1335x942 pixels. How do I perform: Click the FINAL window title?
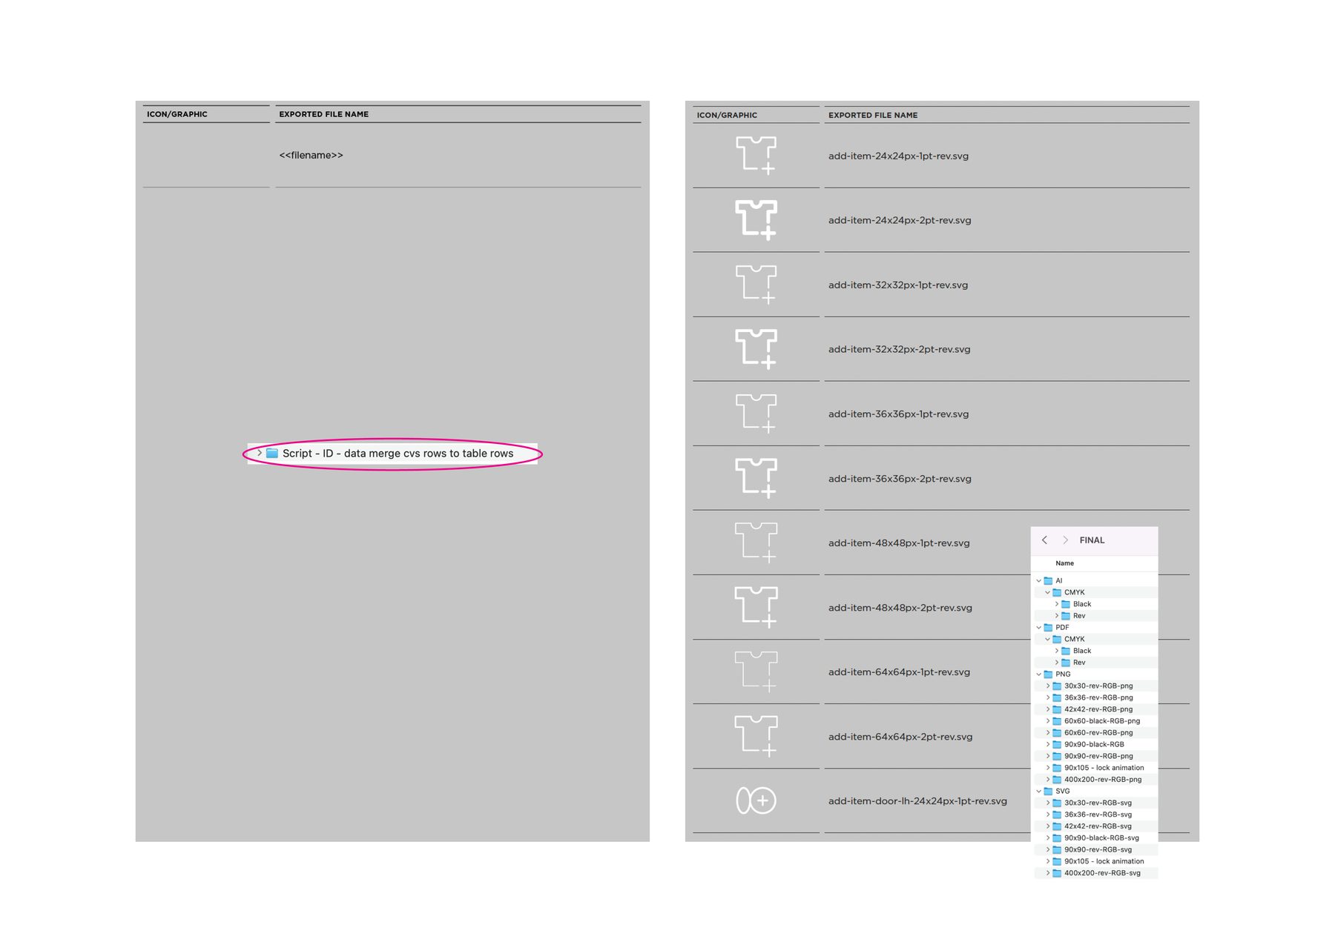pyautogui.click(x=1092, y=540)
